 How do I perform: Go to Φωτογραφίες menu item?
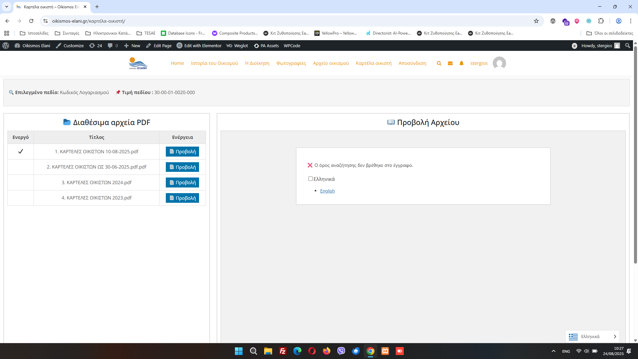point(291,63)
